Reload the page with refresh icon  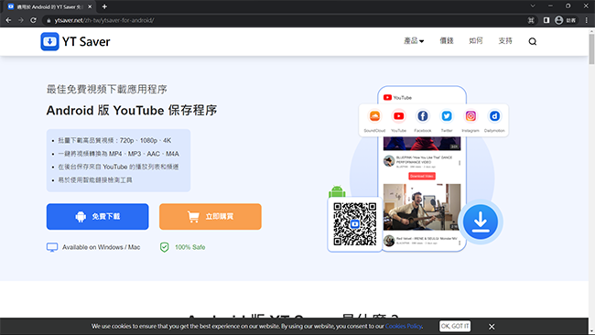pyautogui.click(x=33, y=20)
